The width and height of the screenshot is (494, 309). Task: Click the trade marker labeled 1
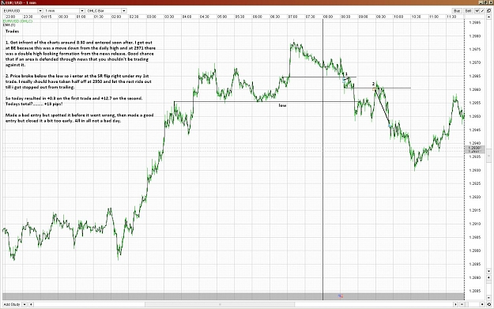pos(346,74)
